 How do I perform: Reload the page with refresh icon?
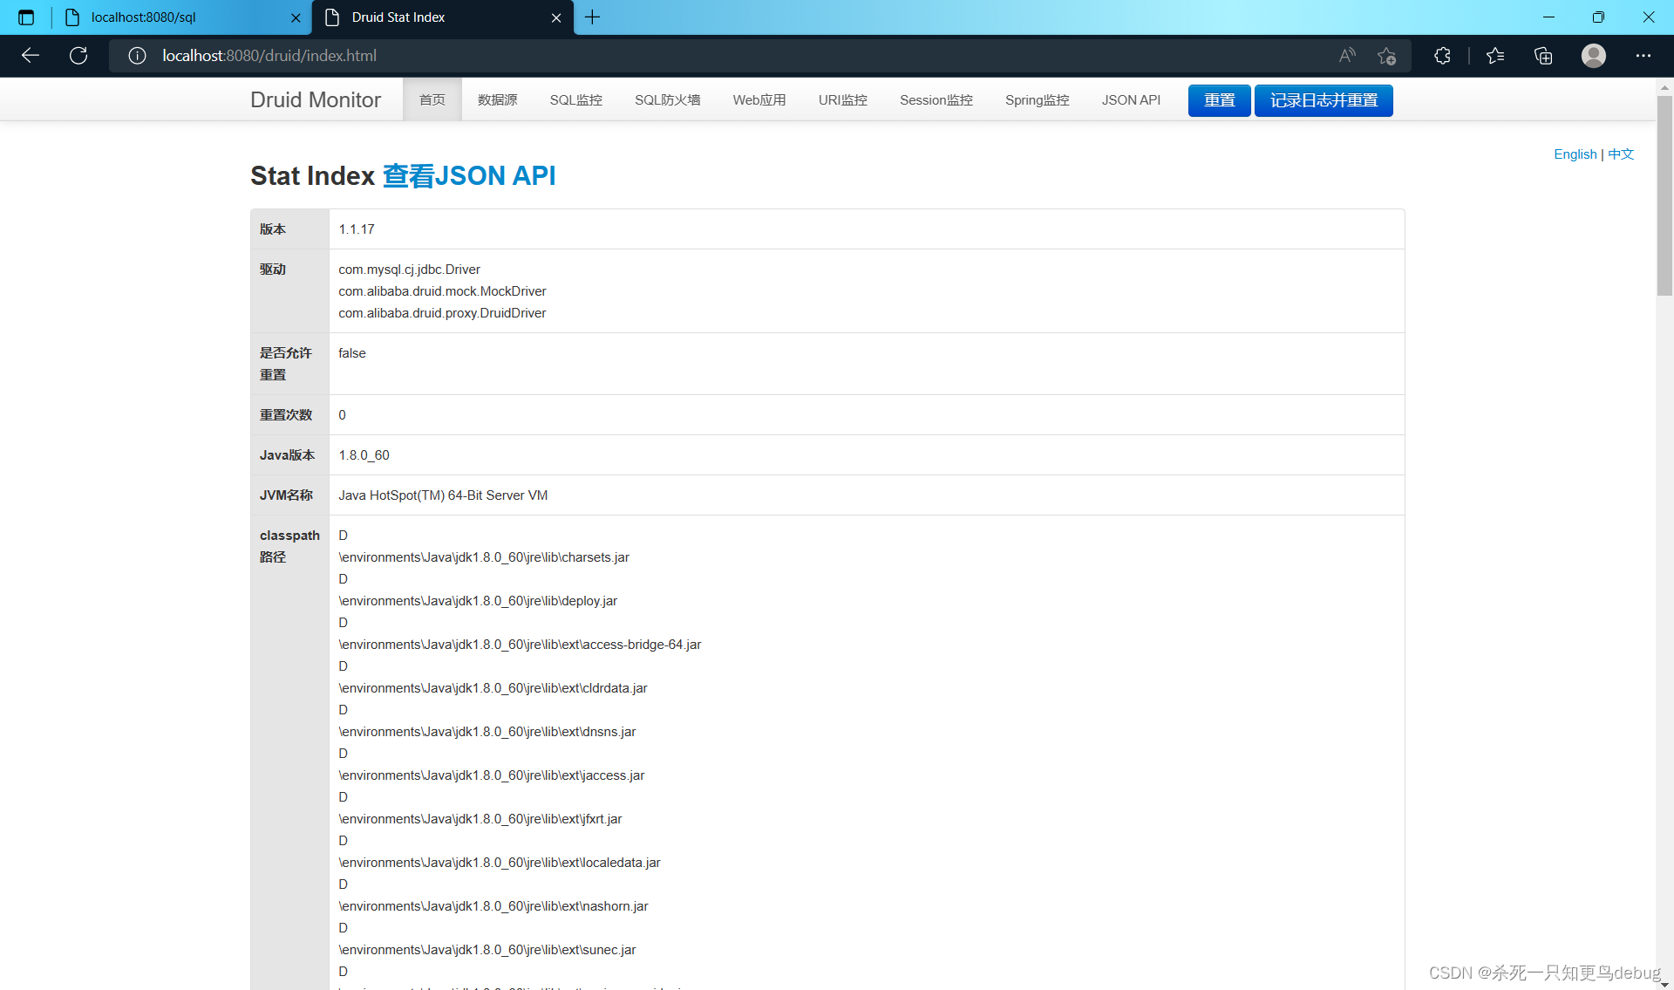point(78,56)
